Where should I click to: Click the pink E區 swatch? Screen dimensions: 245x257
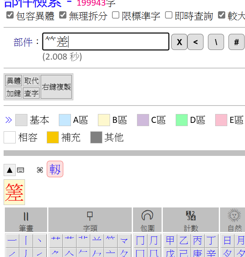221,120
